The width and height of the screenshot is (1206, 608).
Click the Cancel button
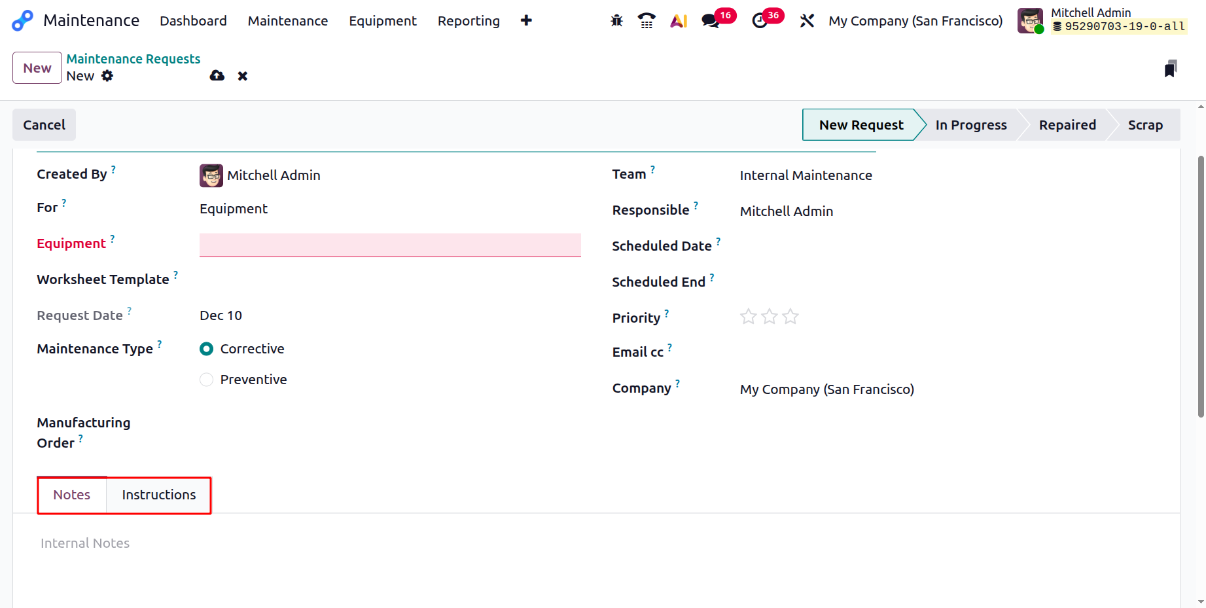(44, 125)
